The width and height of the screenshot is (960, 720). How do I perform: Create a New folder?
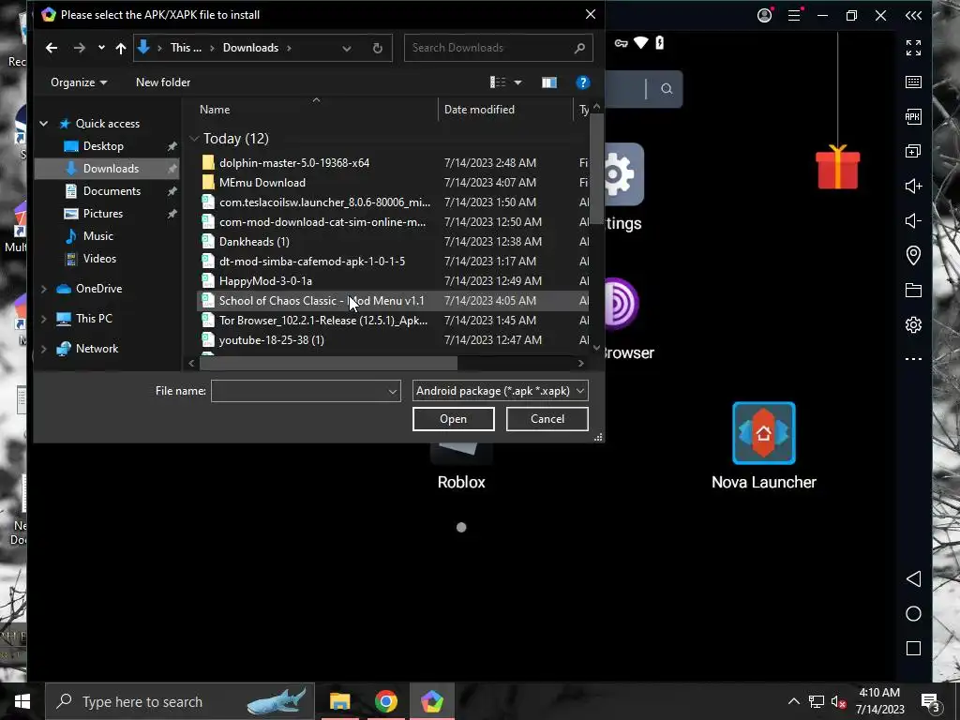pos(163,82)
